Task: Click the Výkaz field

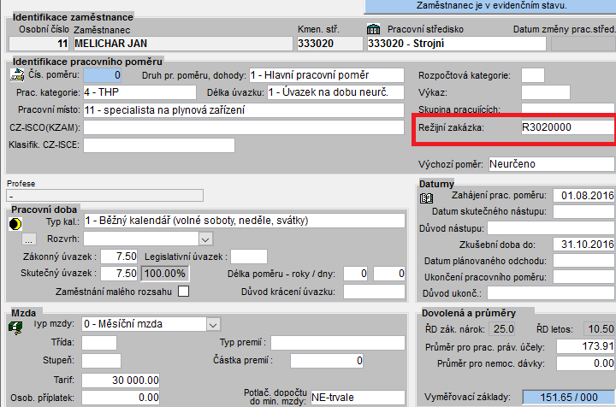Action: [x=546, y=92]
